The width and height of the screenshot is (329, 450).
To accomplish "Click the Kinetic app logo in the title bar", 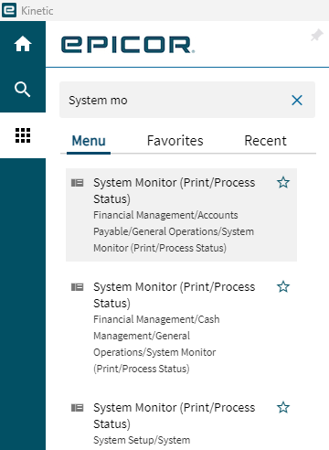I will pyautogui.click(x=9, y=10).
